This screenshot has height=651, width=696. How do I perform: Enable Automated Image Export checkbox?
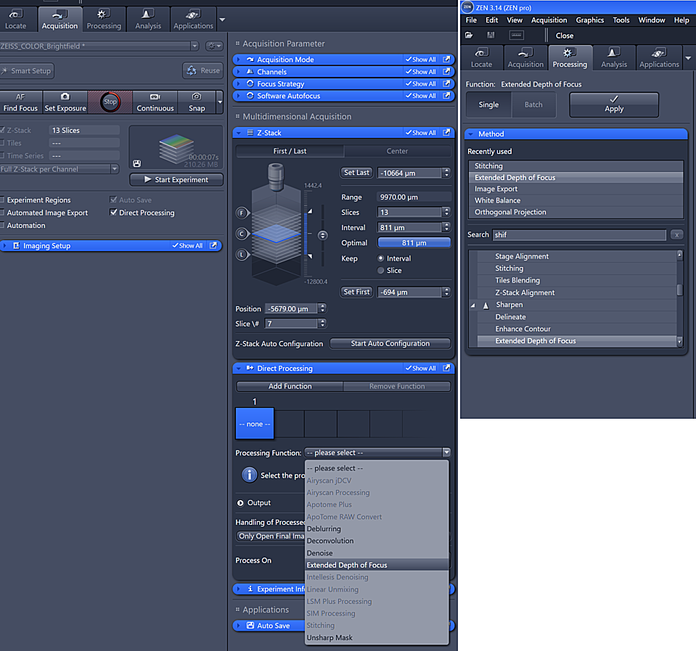click(x=3, y=213)
